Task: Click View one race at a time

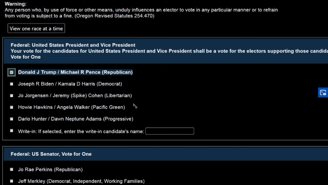Action: 36,28
